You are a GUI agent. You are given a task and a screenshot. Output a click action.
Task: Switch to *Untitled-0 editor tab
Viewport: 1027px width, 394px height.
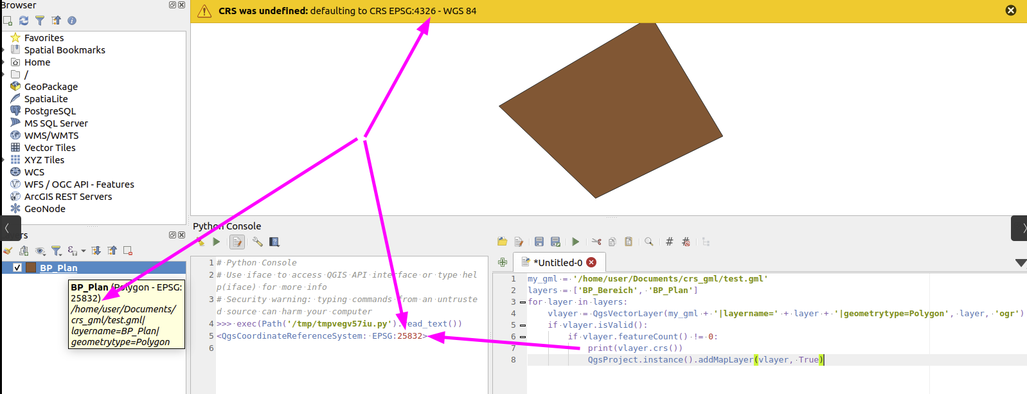558,262
